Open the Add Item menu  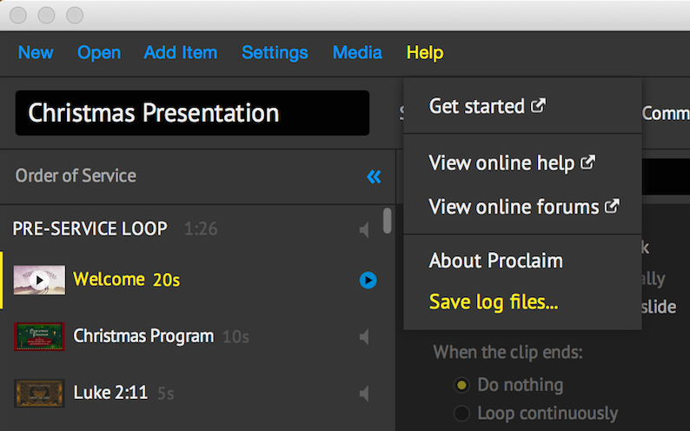click(x=181, y=53)
